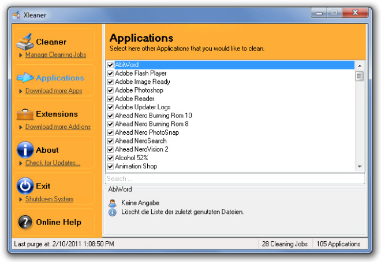This screenshot has height=262, width=381.
Task: Toggle the Ahead Nero PhotoSnap checkbox
Action: coord(111,132)
